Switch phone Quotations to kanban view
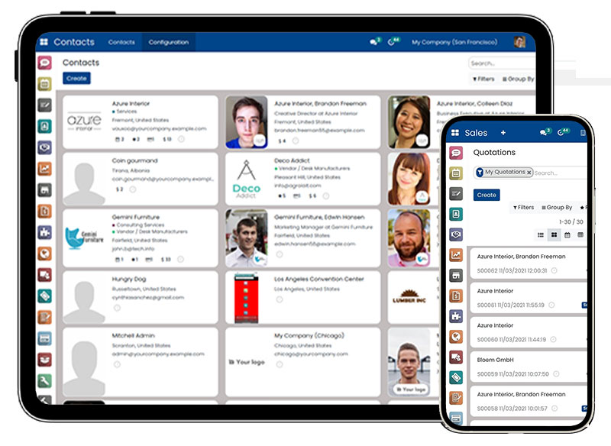 pos(554,235)
